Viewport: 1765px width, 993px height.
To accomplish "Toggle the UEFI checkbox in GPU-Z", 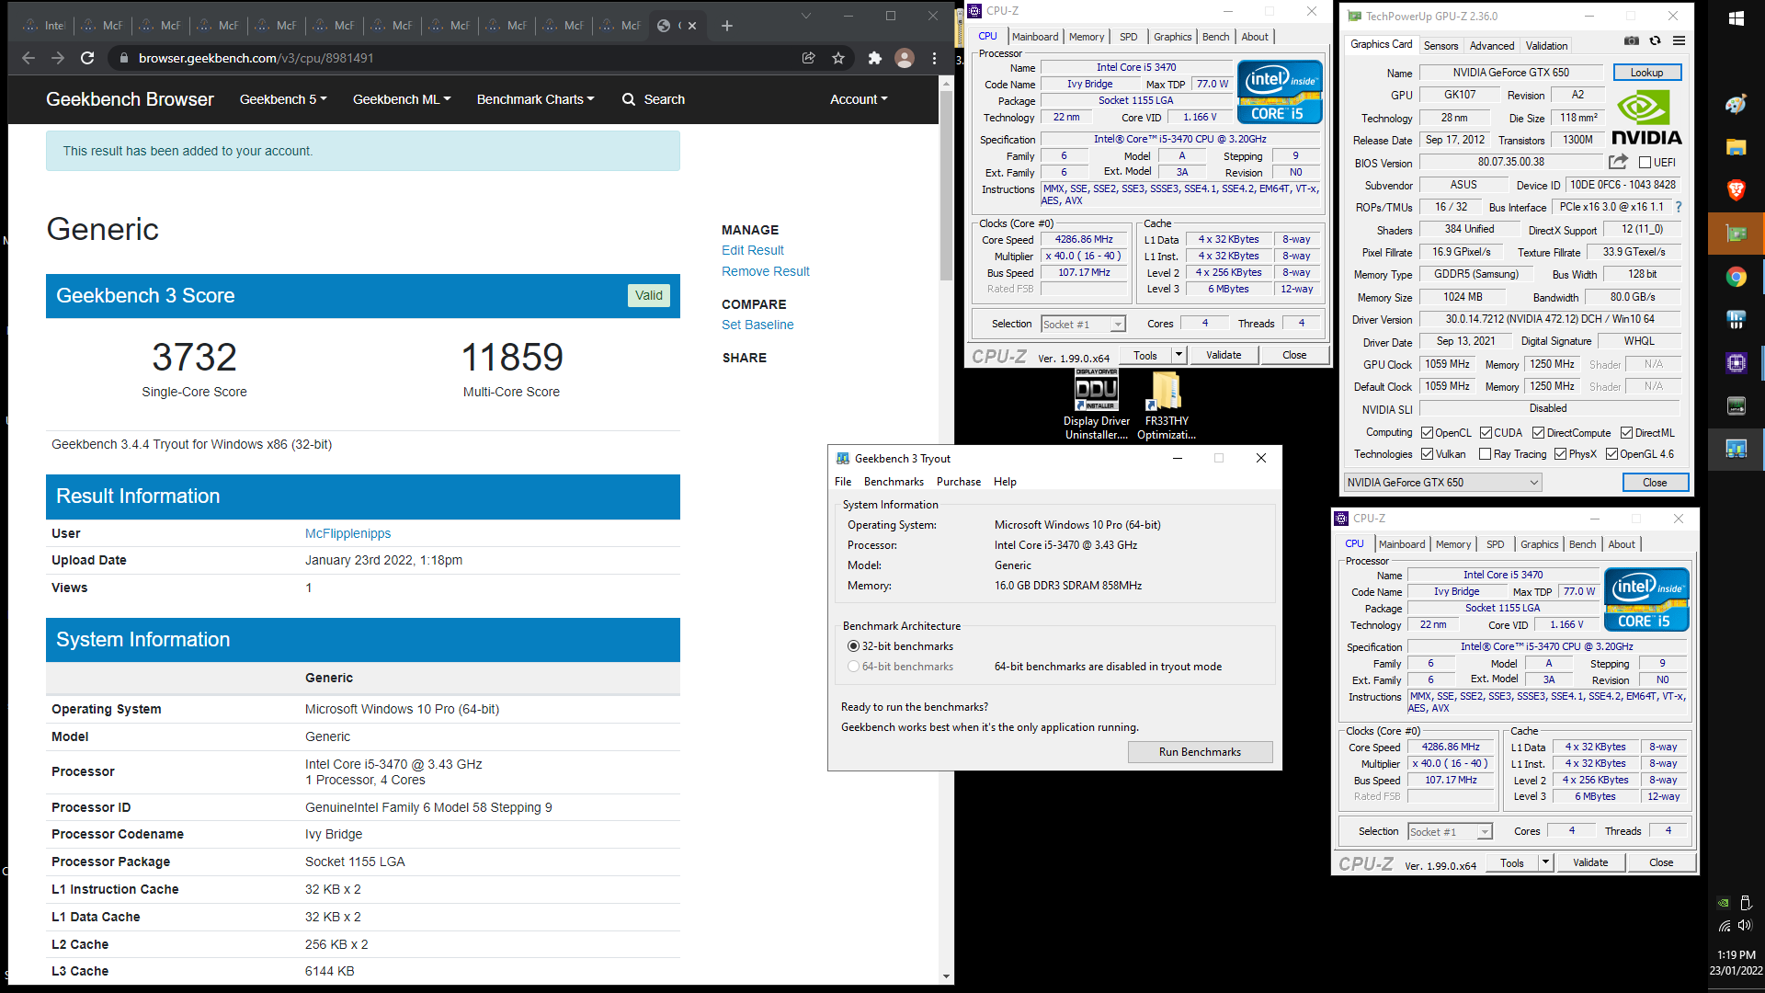I will point(1645,163).
